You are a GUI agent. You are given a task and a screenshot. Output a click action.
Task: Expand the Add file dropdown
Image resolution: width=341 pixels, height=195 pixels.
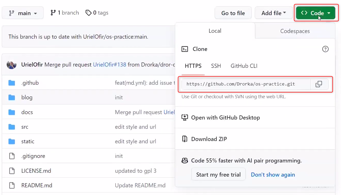274,13
